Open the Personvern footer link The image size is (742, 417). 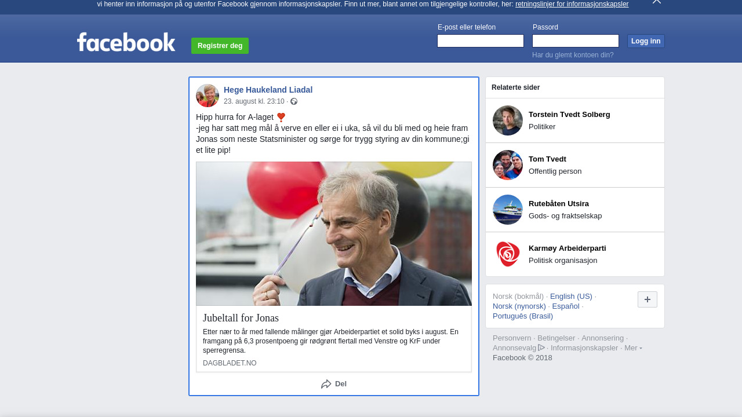coord(512,338)
